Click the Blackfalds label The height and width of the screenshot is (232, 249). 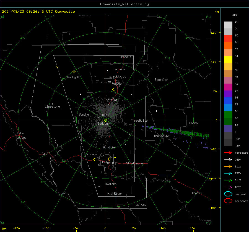pyautogui.click(x=118, y=76)
